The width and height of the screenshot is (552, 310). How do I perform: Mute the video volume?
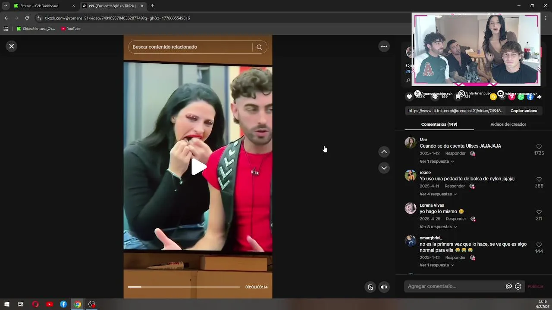(x=384, y=287)
